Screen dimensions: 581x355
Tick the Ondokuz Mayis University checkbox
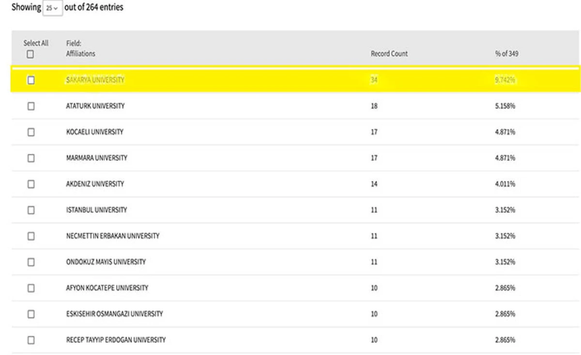tap(31, 262)
